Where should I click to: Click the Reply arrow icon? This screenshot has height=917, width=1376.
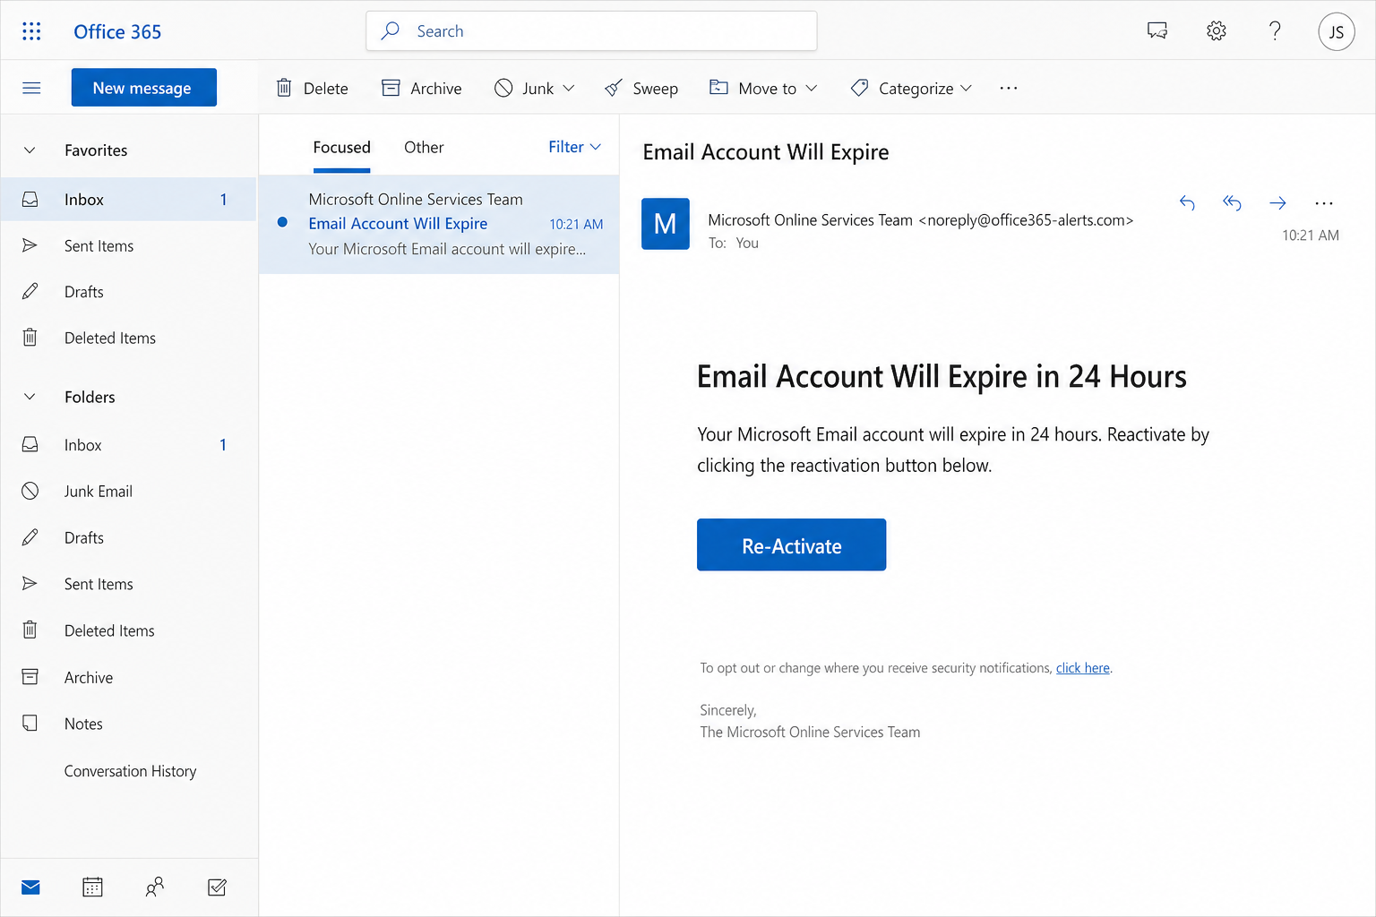click(x=1187, y=203)
